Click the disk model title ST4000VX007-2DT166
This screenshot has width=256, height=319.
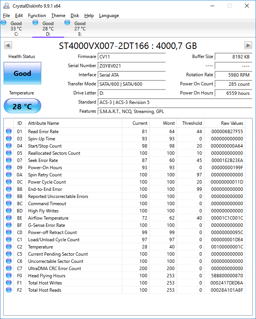[x=128, y=46]
